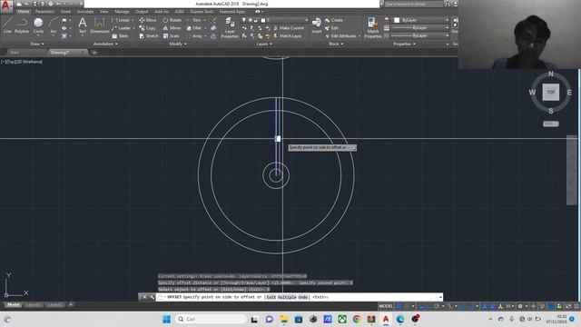Pick the Dimension tool

(x=99, y=25)
